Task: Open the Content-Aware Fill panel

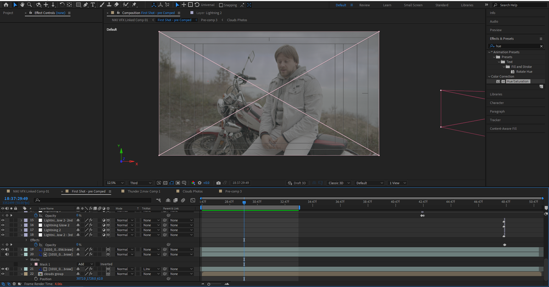Action: [x=503, y=129]
